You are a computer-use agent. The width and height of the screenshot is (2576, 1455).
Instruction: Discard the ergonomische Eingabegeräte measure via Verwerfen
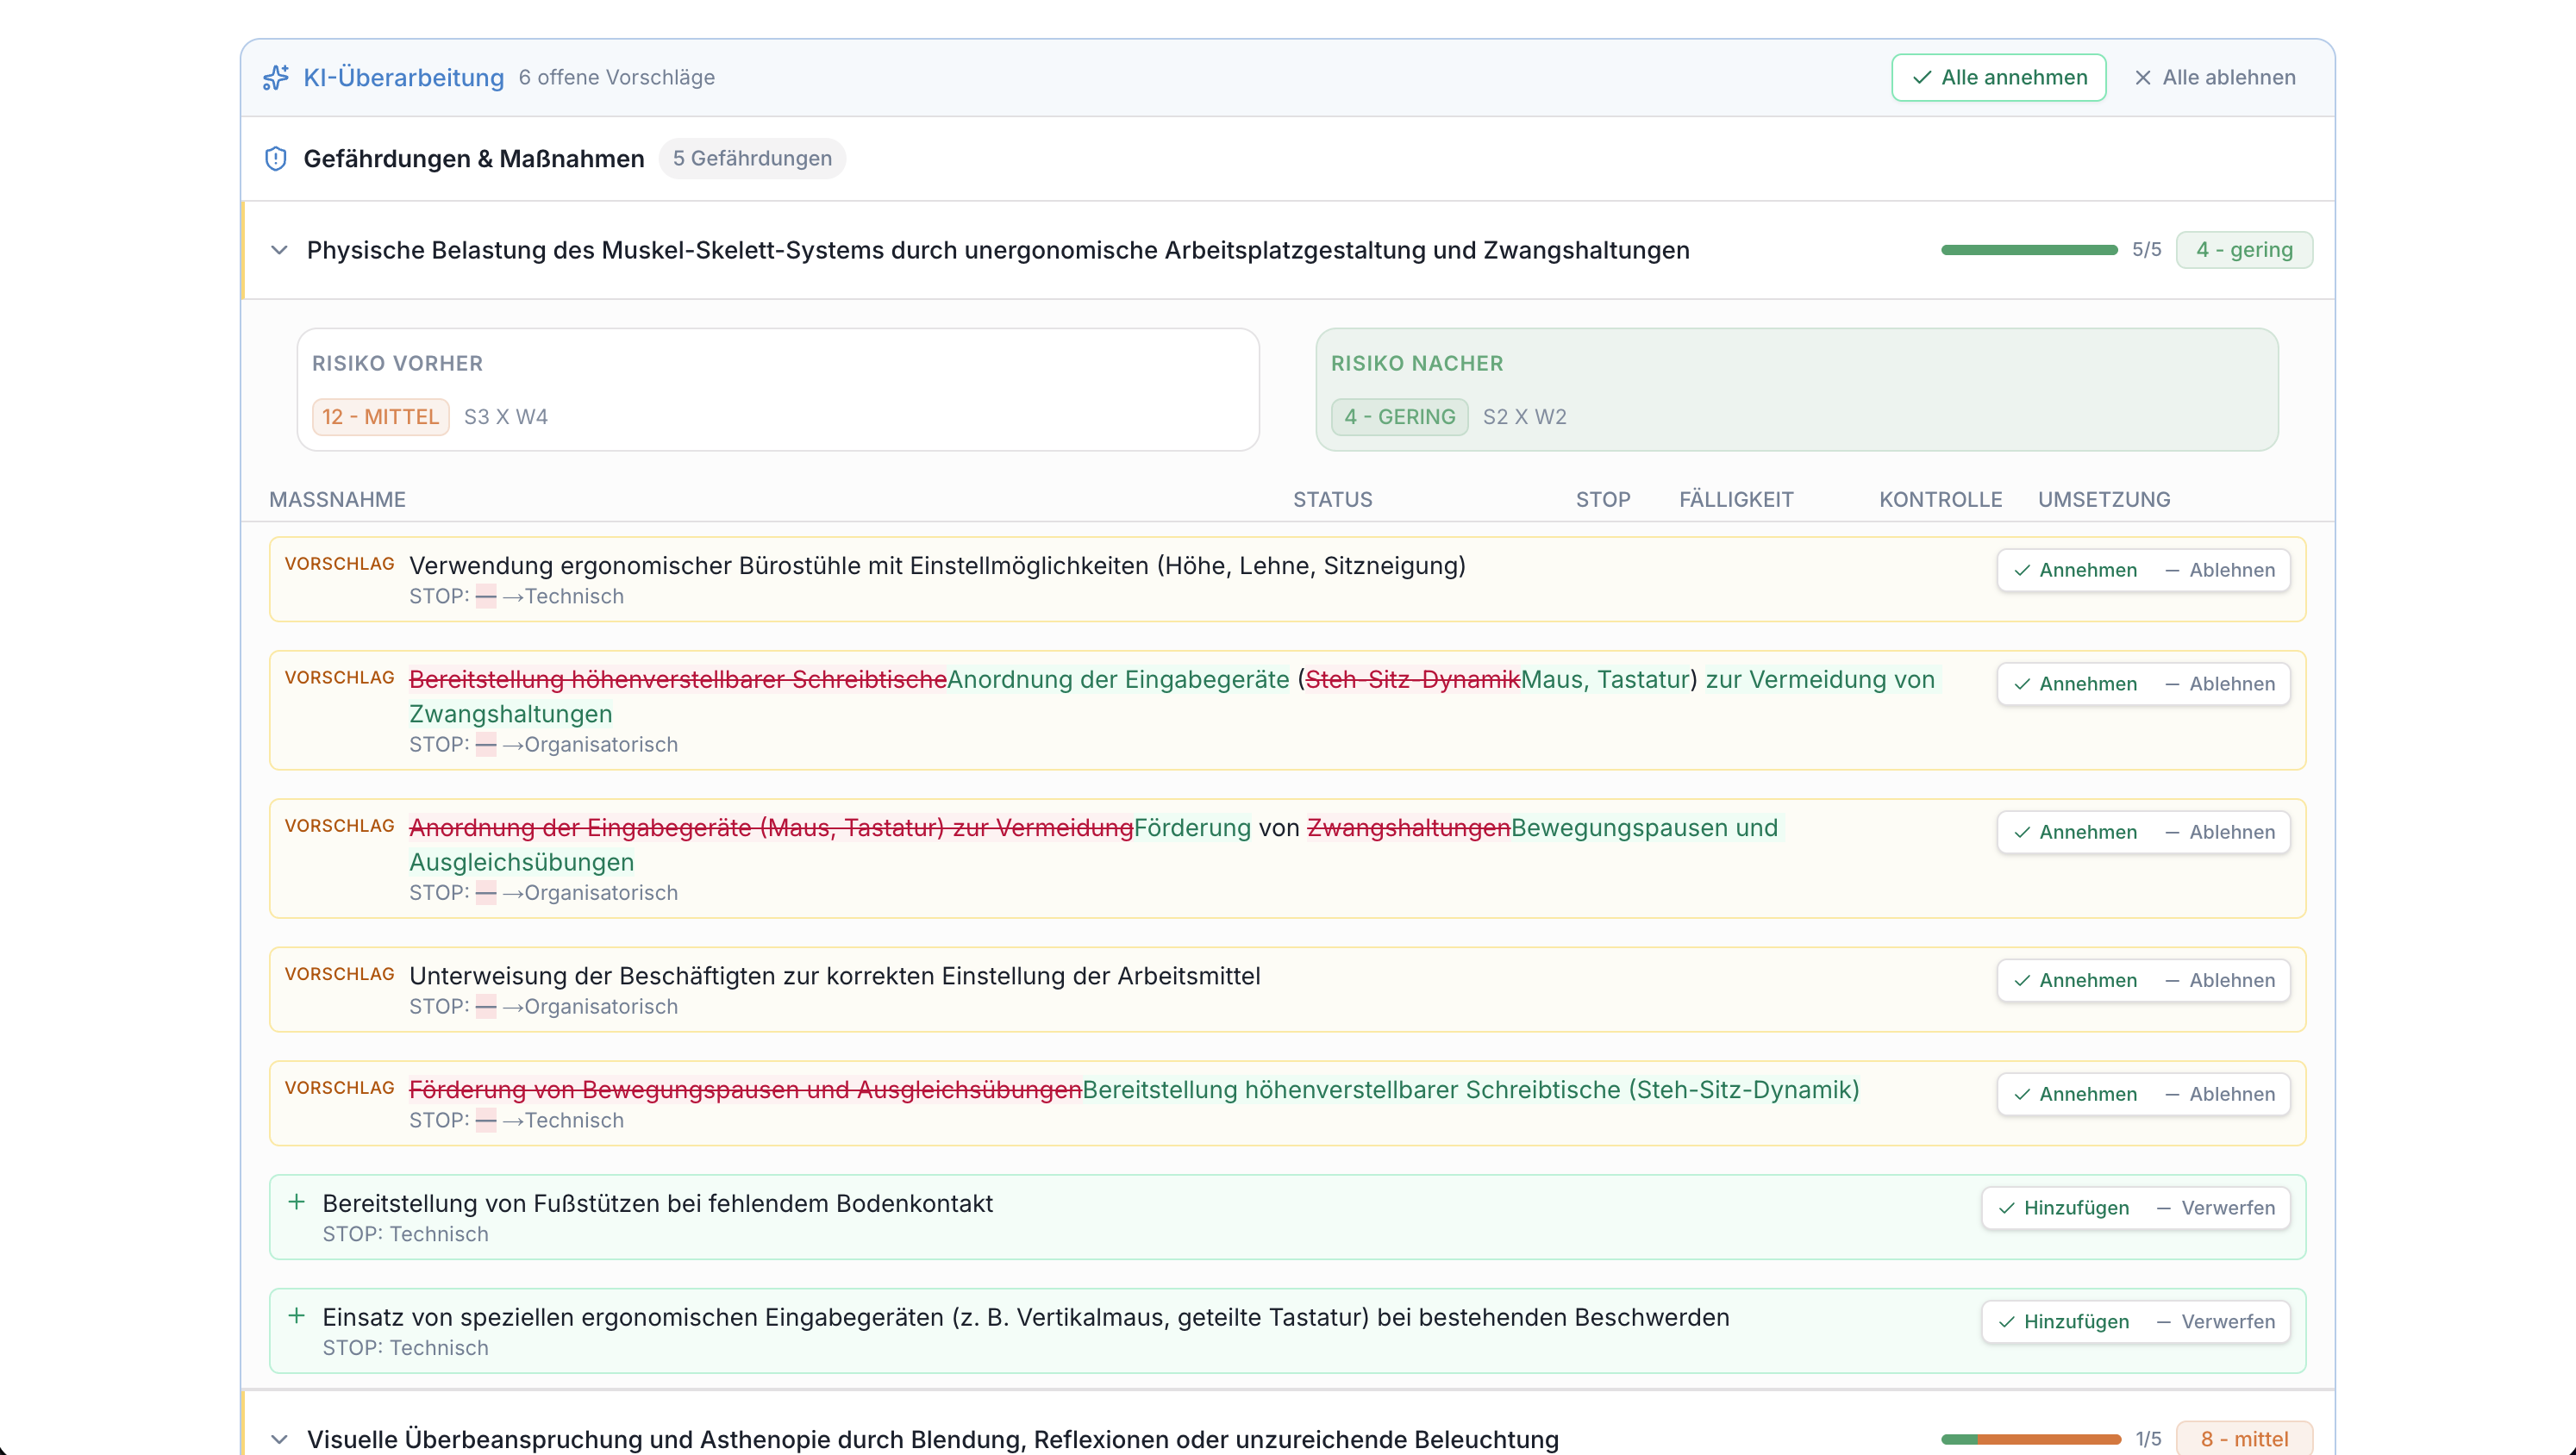click(2216, 1322)
